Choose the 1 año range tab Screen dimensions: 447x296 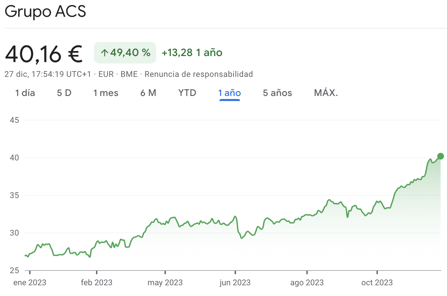230,93
